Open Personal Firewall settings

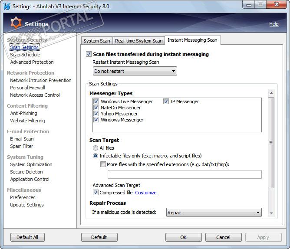coord(27,88)
